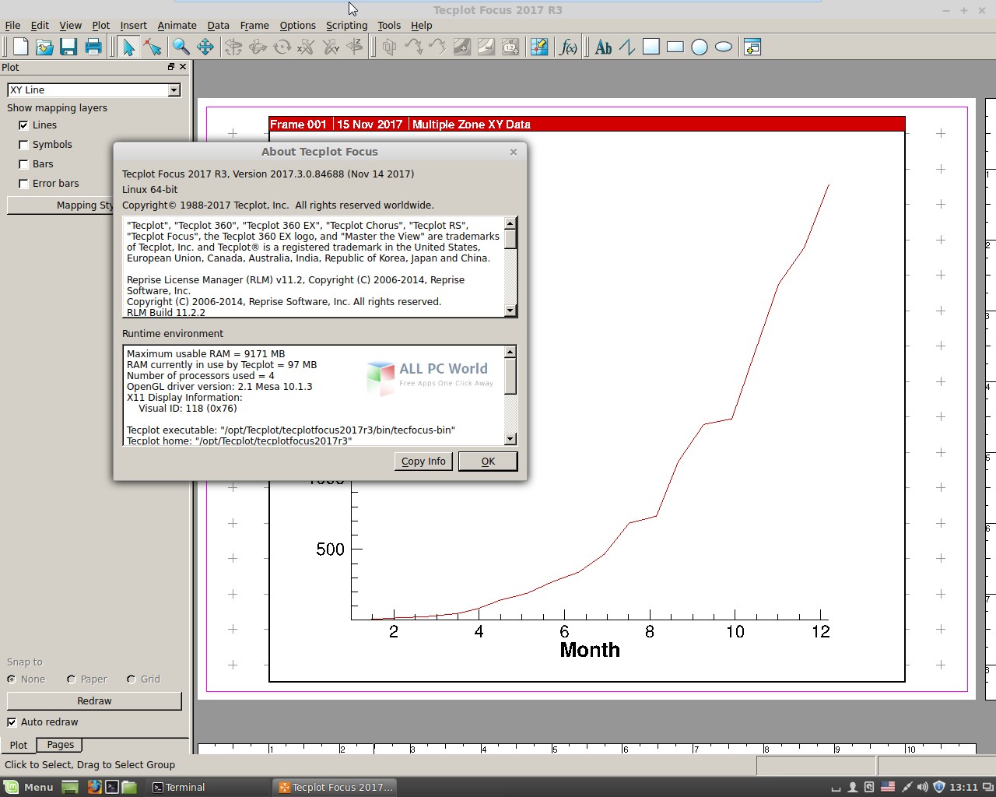Click the Redraw button

pos(94,700)
